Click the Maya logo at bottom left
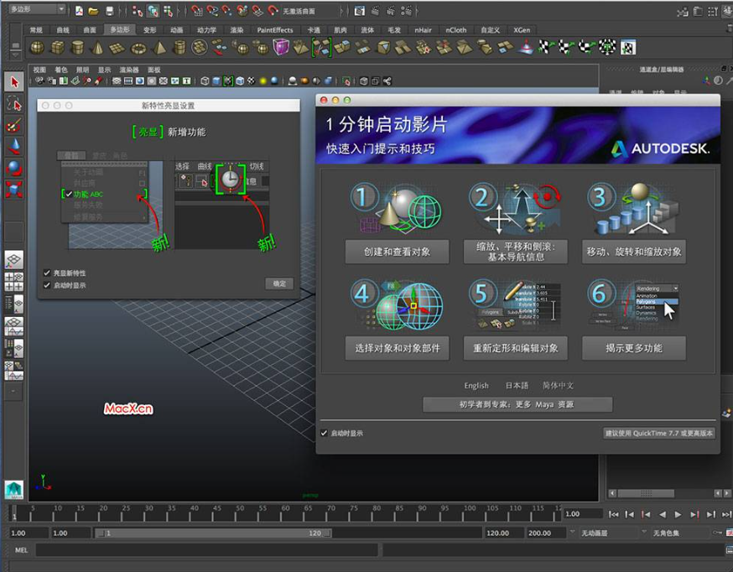This screenshot has width=733, height=572. click(x=14, y=489)
